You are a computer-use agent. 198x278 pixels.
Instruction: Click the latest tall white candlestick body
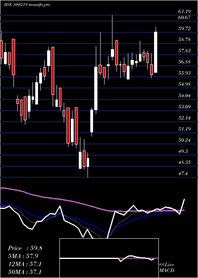[156, 52]
